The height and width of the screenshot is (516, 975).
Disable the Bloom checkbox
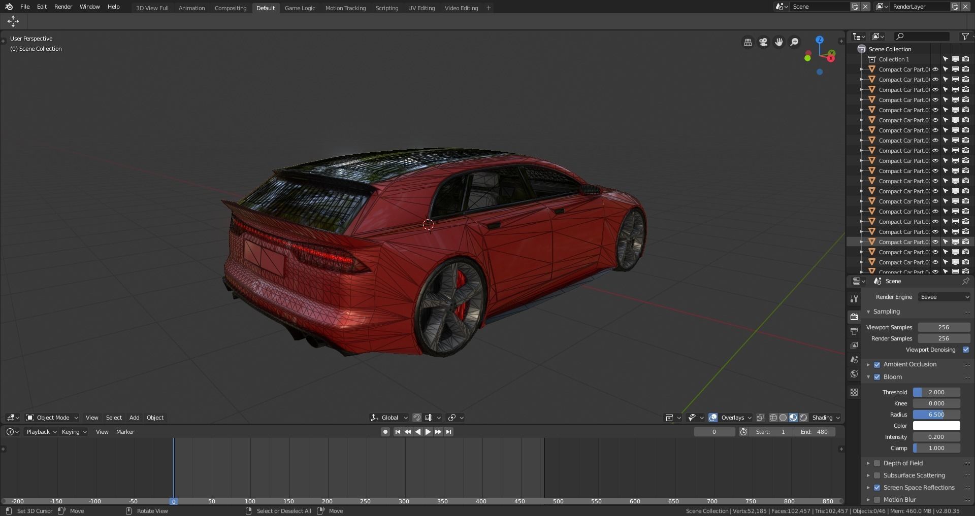point(877,377)
